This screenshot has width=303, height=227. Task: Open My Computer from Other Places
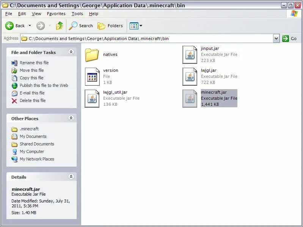coord(32,151)
